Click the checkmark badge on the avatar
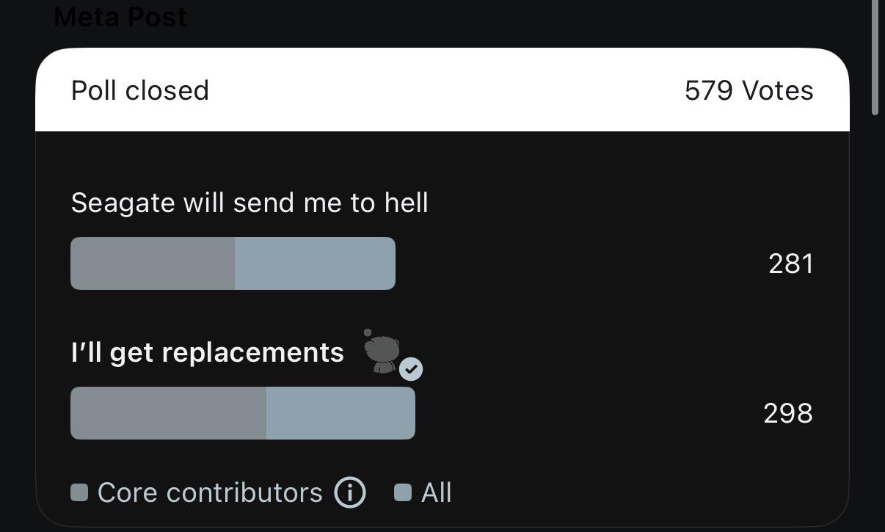Viewport: 885px width, 532px height. click(411, 368)
